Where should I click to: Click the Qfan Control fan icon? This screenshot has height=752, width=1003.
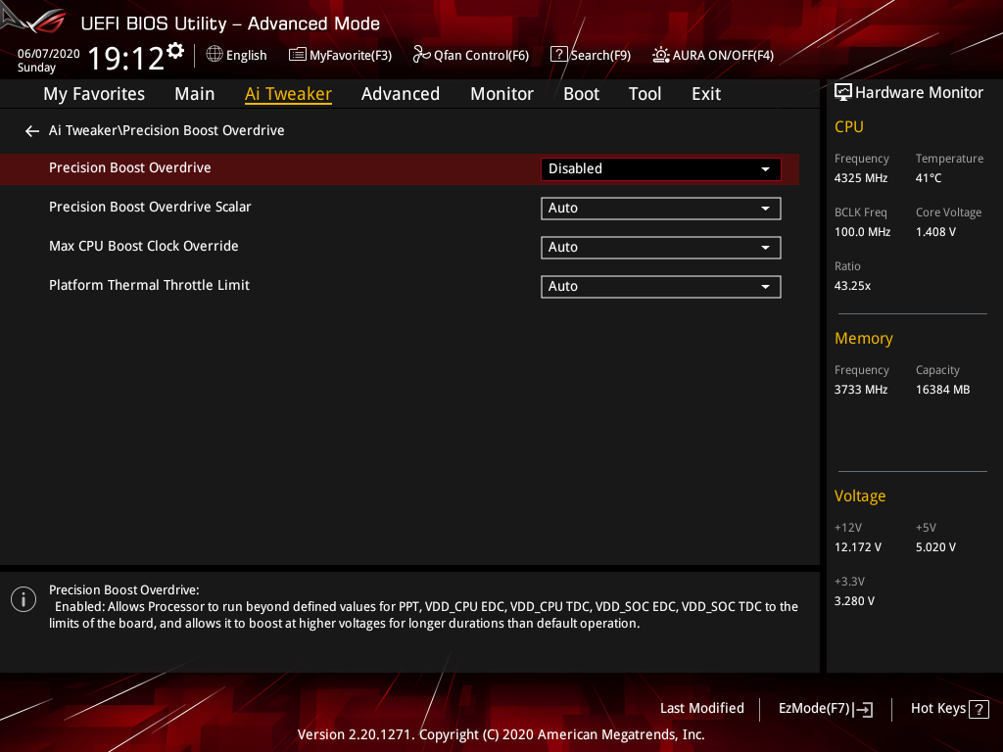point(421,55)
